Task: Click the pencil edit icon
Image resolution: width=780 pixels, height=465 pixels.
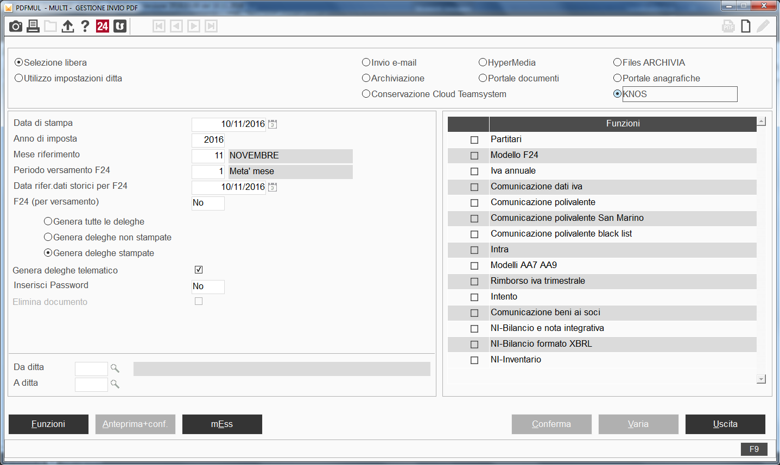Action: [763, 26]
